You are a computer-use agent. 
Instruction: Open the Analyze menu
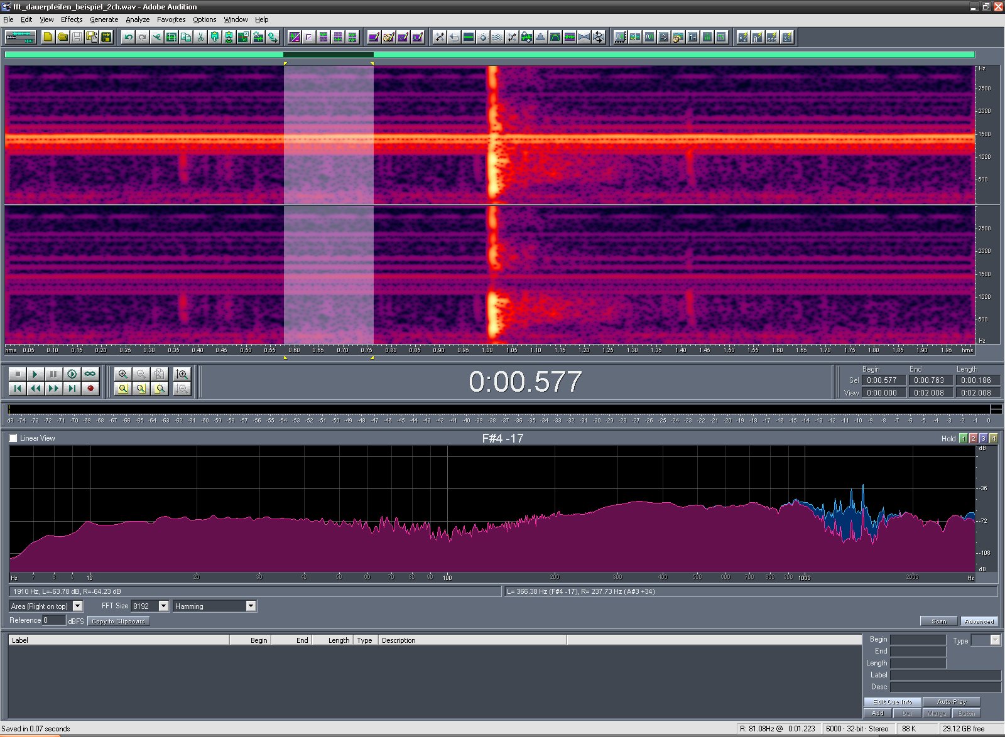pos(138,19)
